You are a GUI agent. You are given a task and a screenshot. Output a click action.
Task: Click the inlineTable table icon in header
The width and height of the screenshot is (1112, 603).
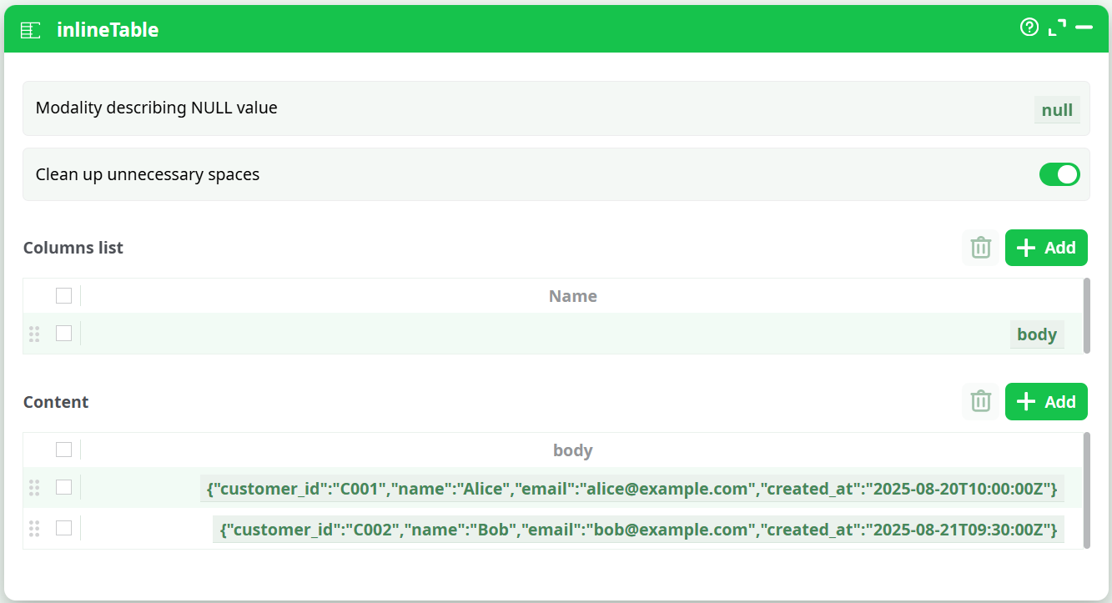point(30,29)
